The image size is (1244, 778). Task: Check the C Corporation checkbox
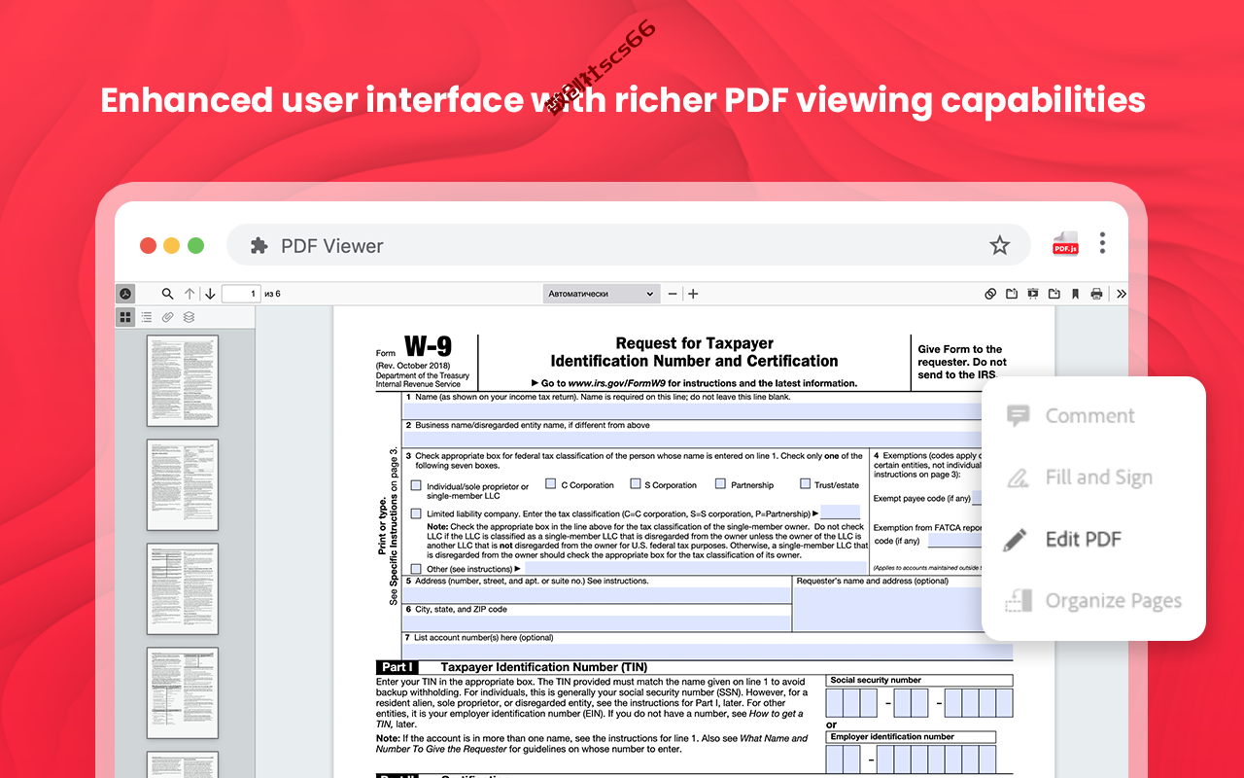[x=550, y=483]
